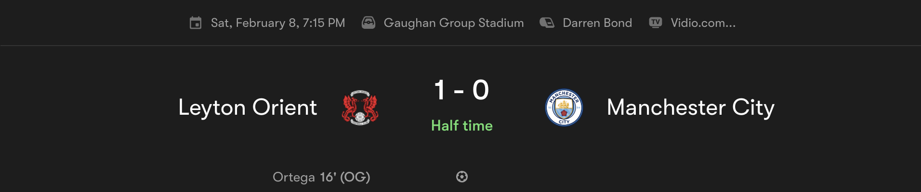Go to the Leyton Orient team name
The image size is (921, 192).
tap(248, 108)
